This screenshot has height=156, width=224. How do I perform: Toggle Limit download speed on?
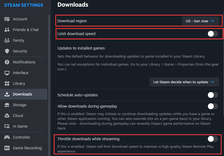(x=213, y=34)
